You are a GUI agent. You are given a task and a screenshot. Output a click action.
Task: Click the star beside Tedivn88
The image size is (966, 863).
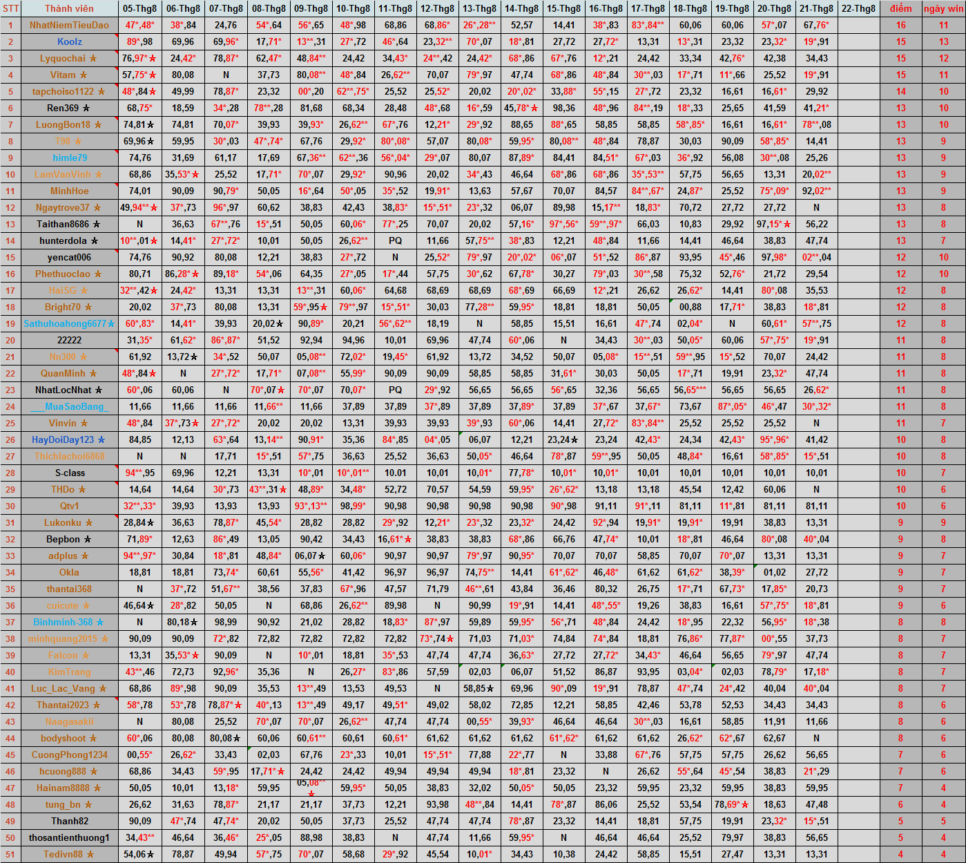(x=90, y=855)
